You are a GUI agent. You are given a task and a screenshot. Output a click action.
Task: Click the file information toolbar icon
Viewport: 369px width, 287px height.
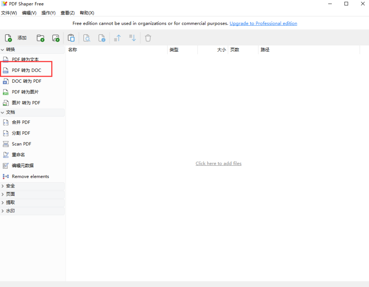click(x=102, y=38)
